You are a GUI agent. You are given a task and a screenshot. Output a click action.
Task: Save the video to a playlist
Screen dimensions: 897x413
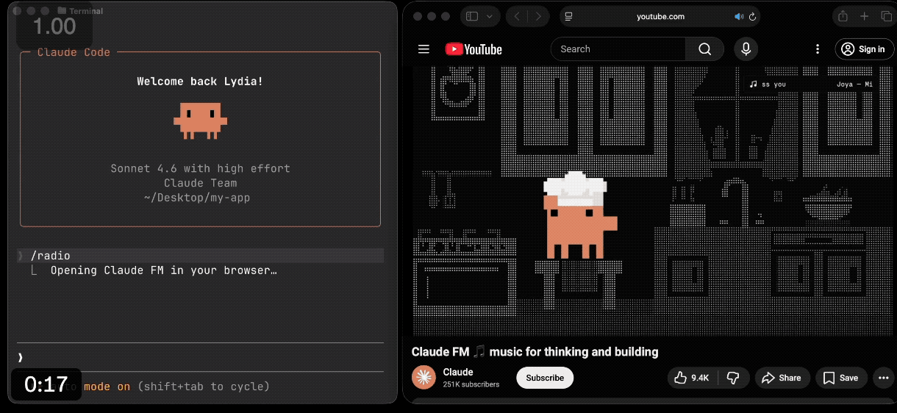(841, 378)
